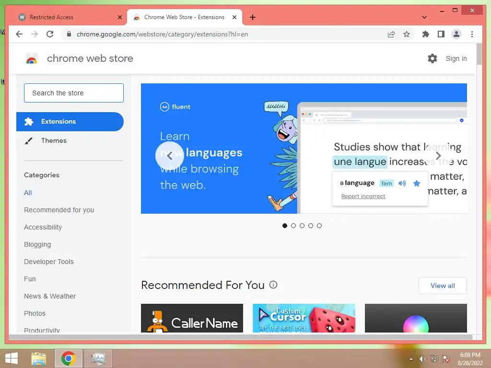Open the CallerName extension card
Image resolution: width=491 pixels, height=368 pixels.
pyautogui.click(x=192, y=318)
